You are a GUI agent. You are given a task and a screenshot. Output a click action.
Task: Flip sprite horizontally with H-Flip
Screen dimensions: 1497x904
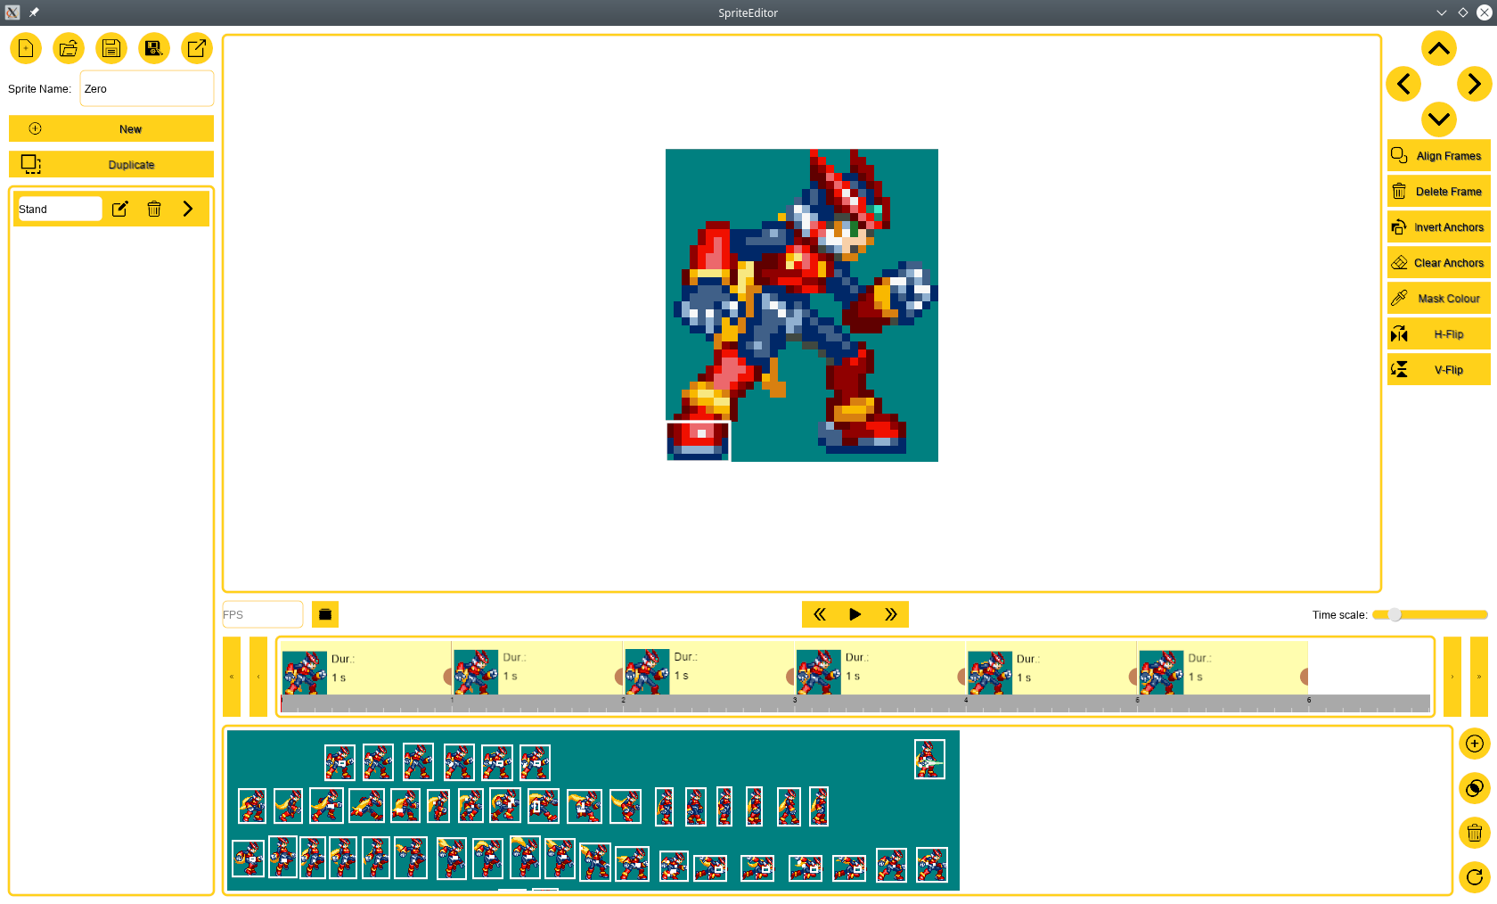[x=1439, y=333]
